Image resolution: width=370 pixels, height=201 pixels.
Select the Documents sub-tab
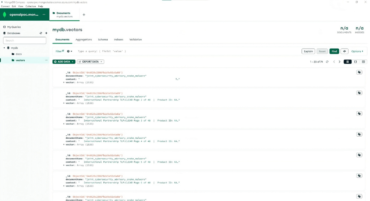(x=62, y=39)
